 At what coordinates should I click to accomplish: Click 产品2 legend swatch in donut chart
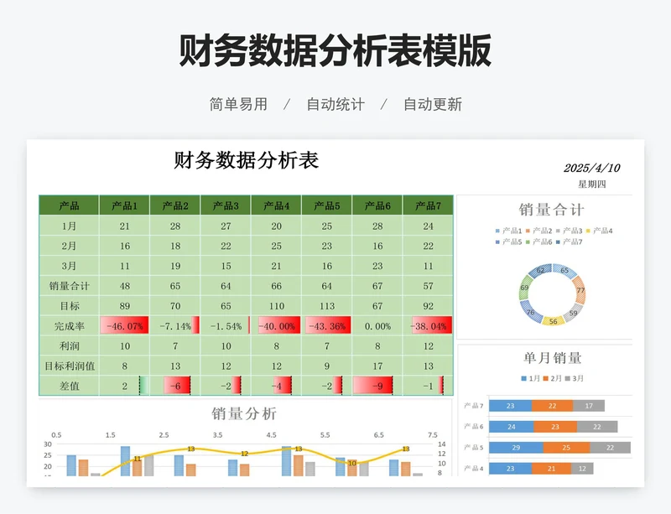(x=528, y=231)
